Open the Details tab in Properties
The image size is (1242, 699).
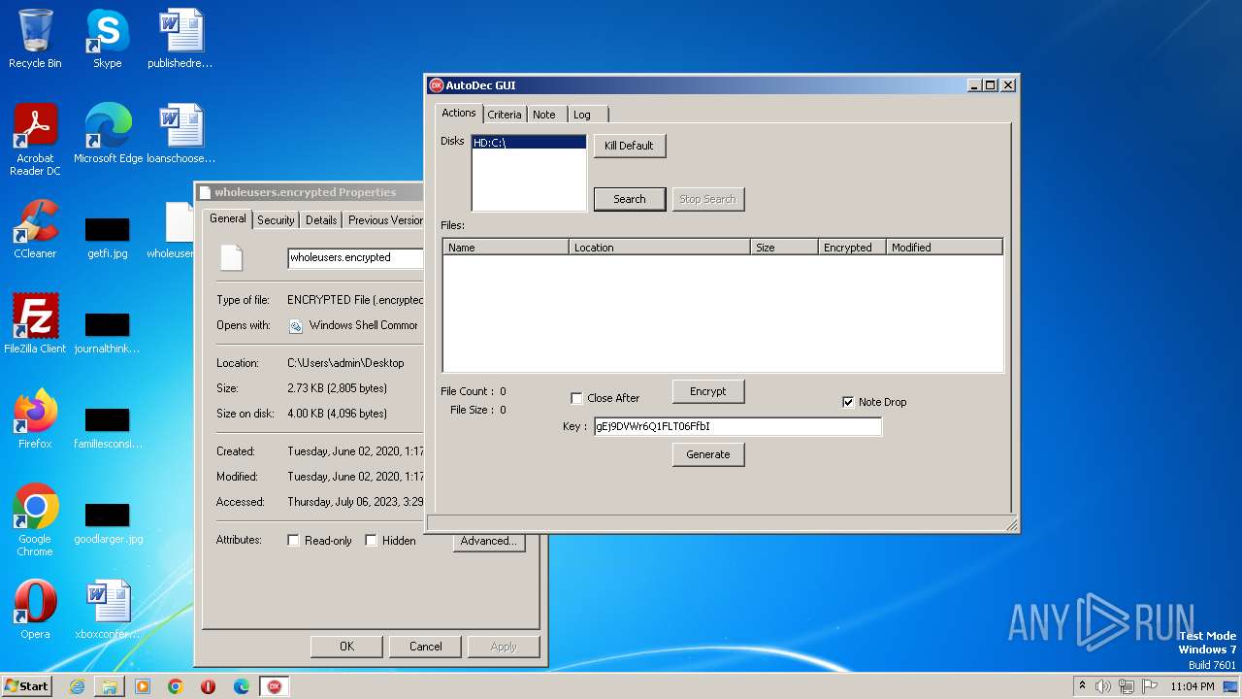tap(321, 220)
